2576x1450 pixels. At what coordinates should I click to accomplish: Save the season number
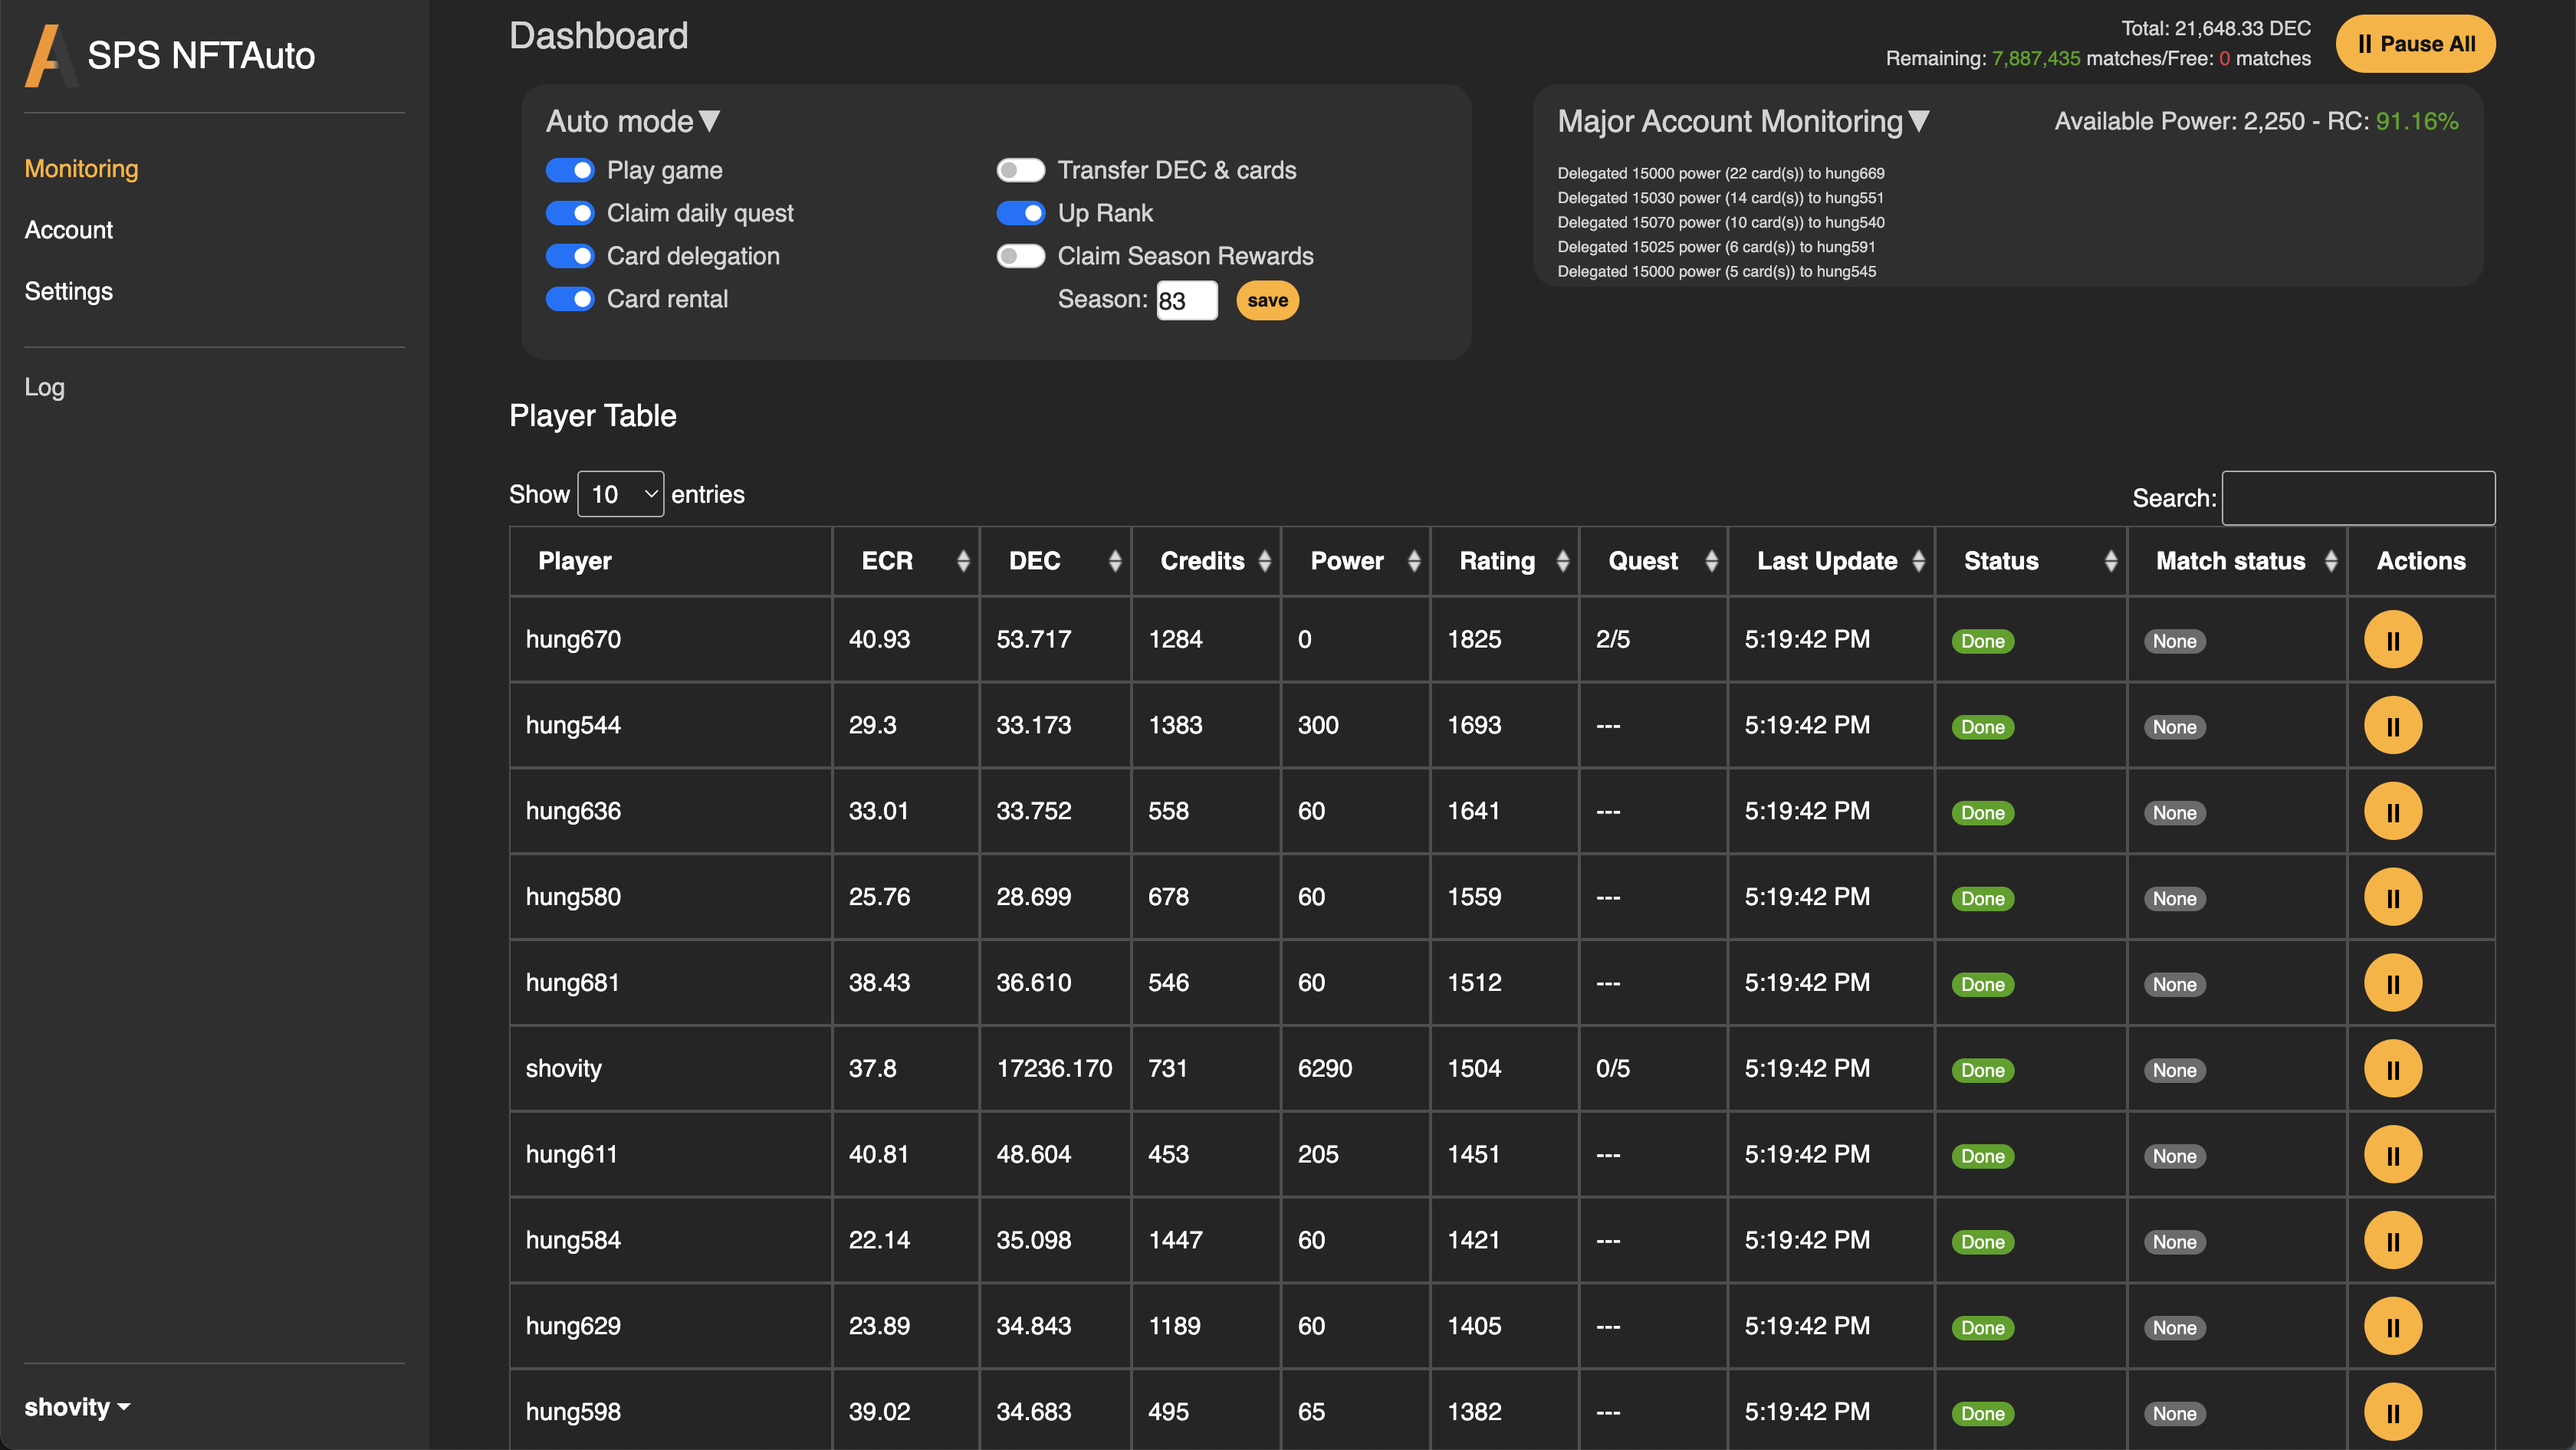(1266, 300)
